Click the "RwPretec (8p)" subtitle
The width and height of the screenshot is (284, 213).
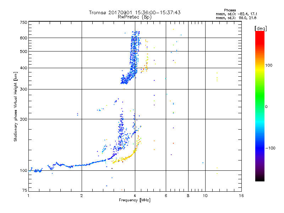point(135,17)
